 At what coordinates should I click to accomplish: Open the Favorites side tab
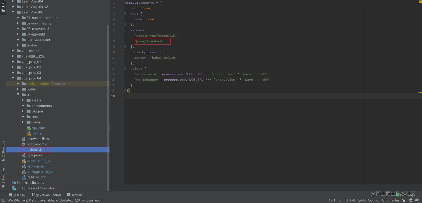pos(3,178)
